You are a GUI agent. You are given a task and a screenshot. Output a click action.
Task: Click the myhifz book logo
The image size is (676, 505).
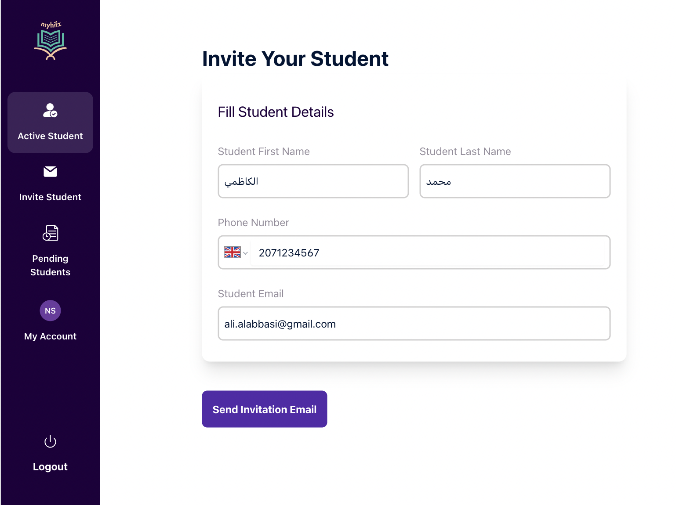(x=50, y=40)
